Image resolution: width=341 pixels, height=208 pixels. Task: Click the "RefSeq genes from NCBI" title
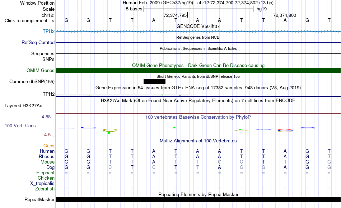(198, 37)
